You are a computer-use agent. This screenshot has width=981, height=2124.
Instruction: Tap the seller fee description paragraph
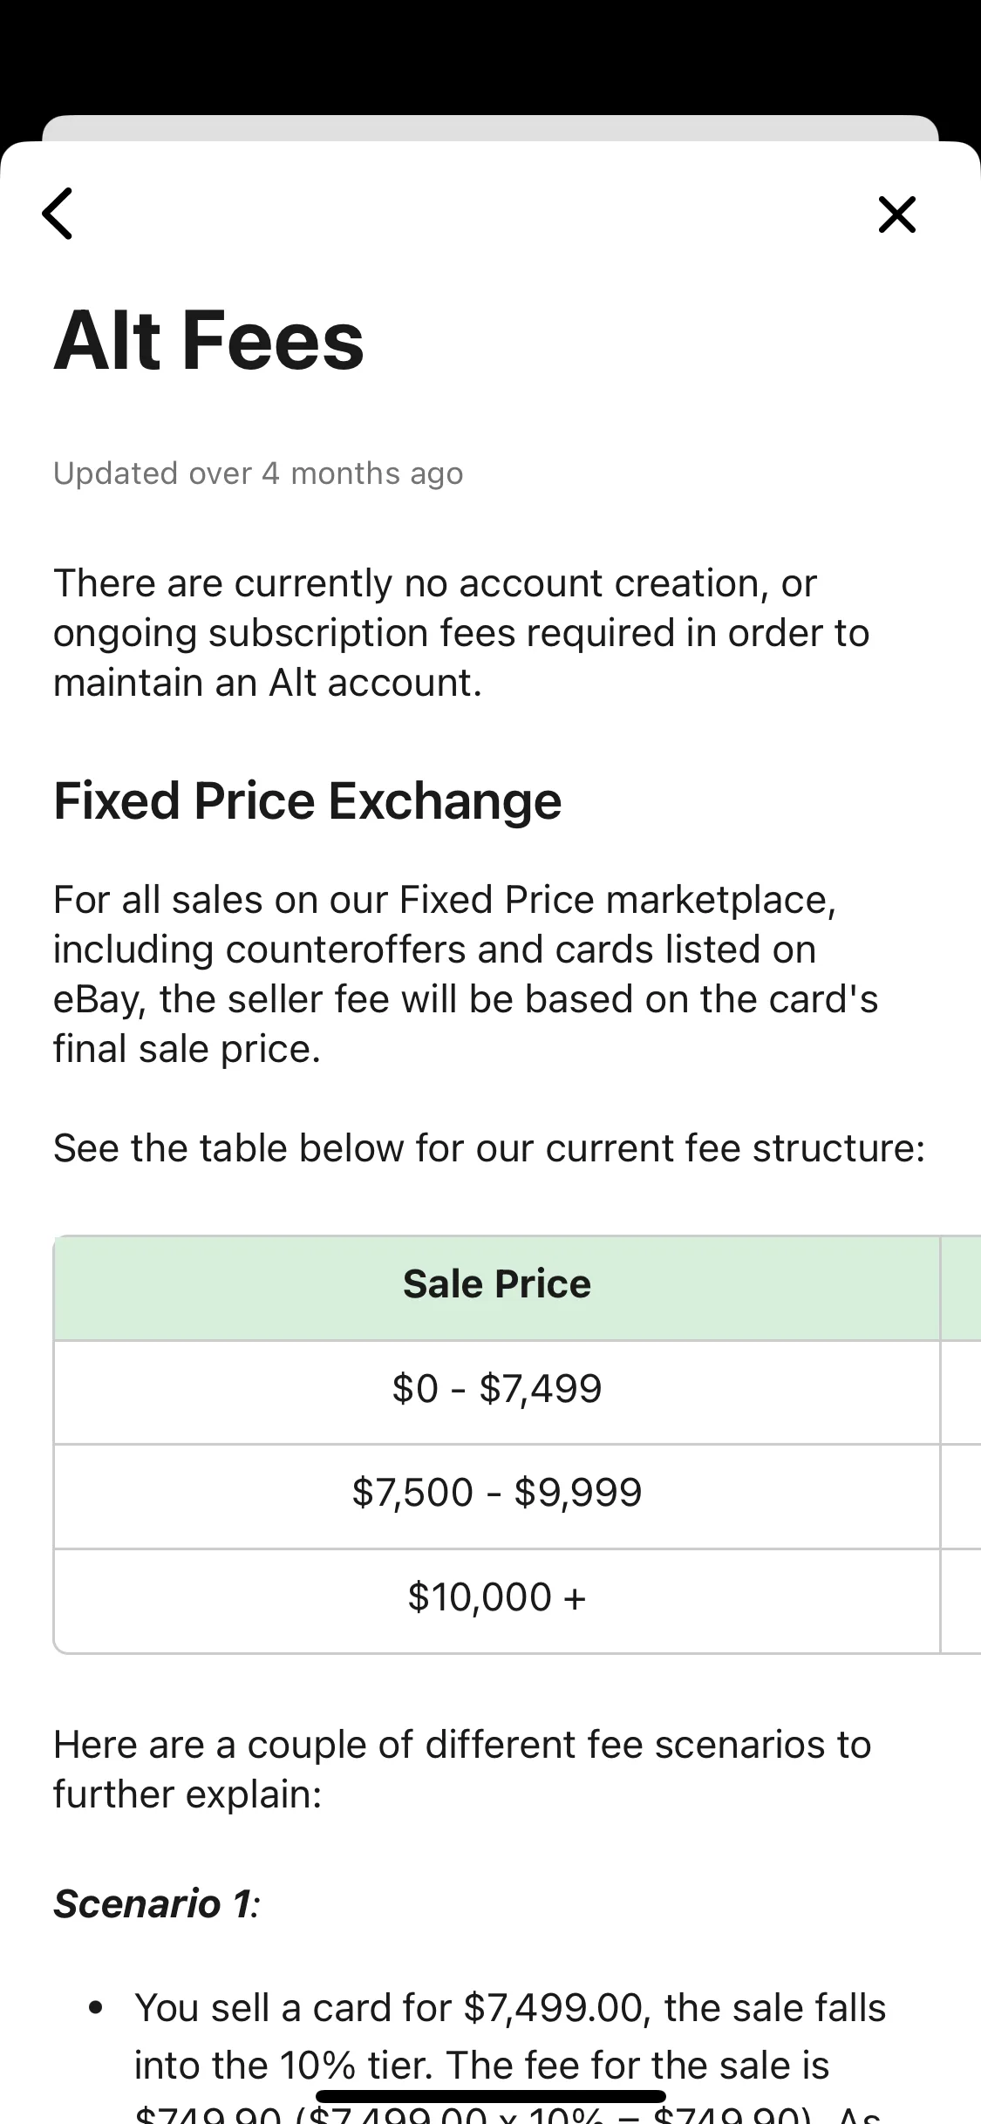[x=466, y=974]
